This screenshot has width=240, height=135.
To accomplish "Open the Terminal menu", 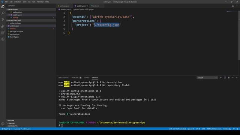I will pos(40,2).
